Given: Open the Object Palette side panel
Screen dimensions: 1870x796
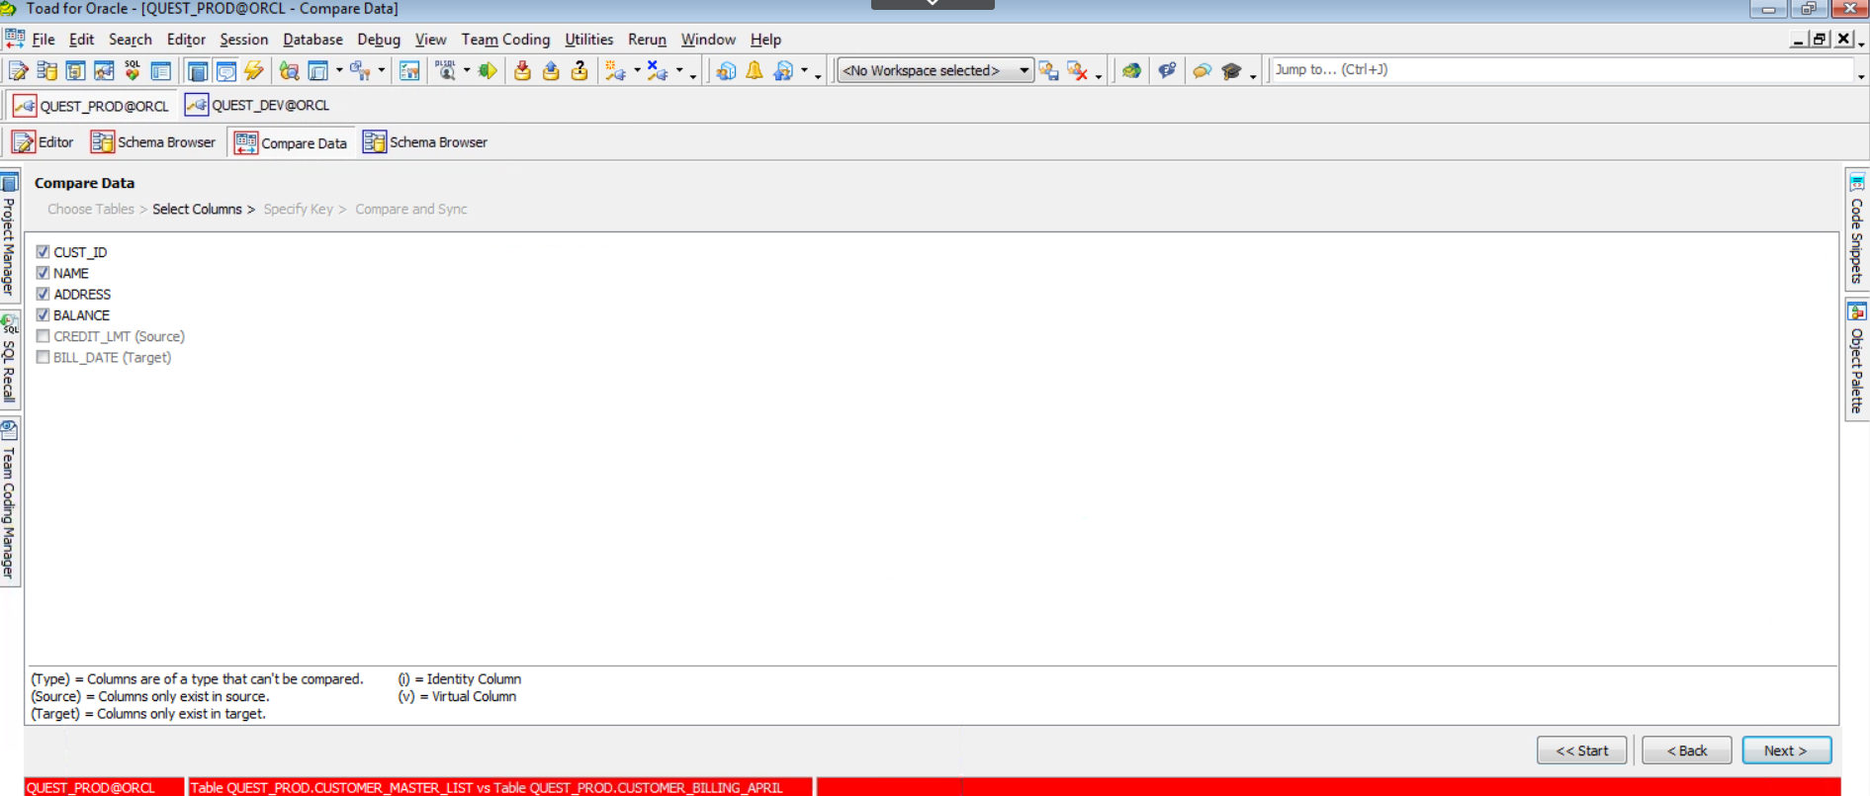Looking at the screenshot, I should coord(1857,359).
